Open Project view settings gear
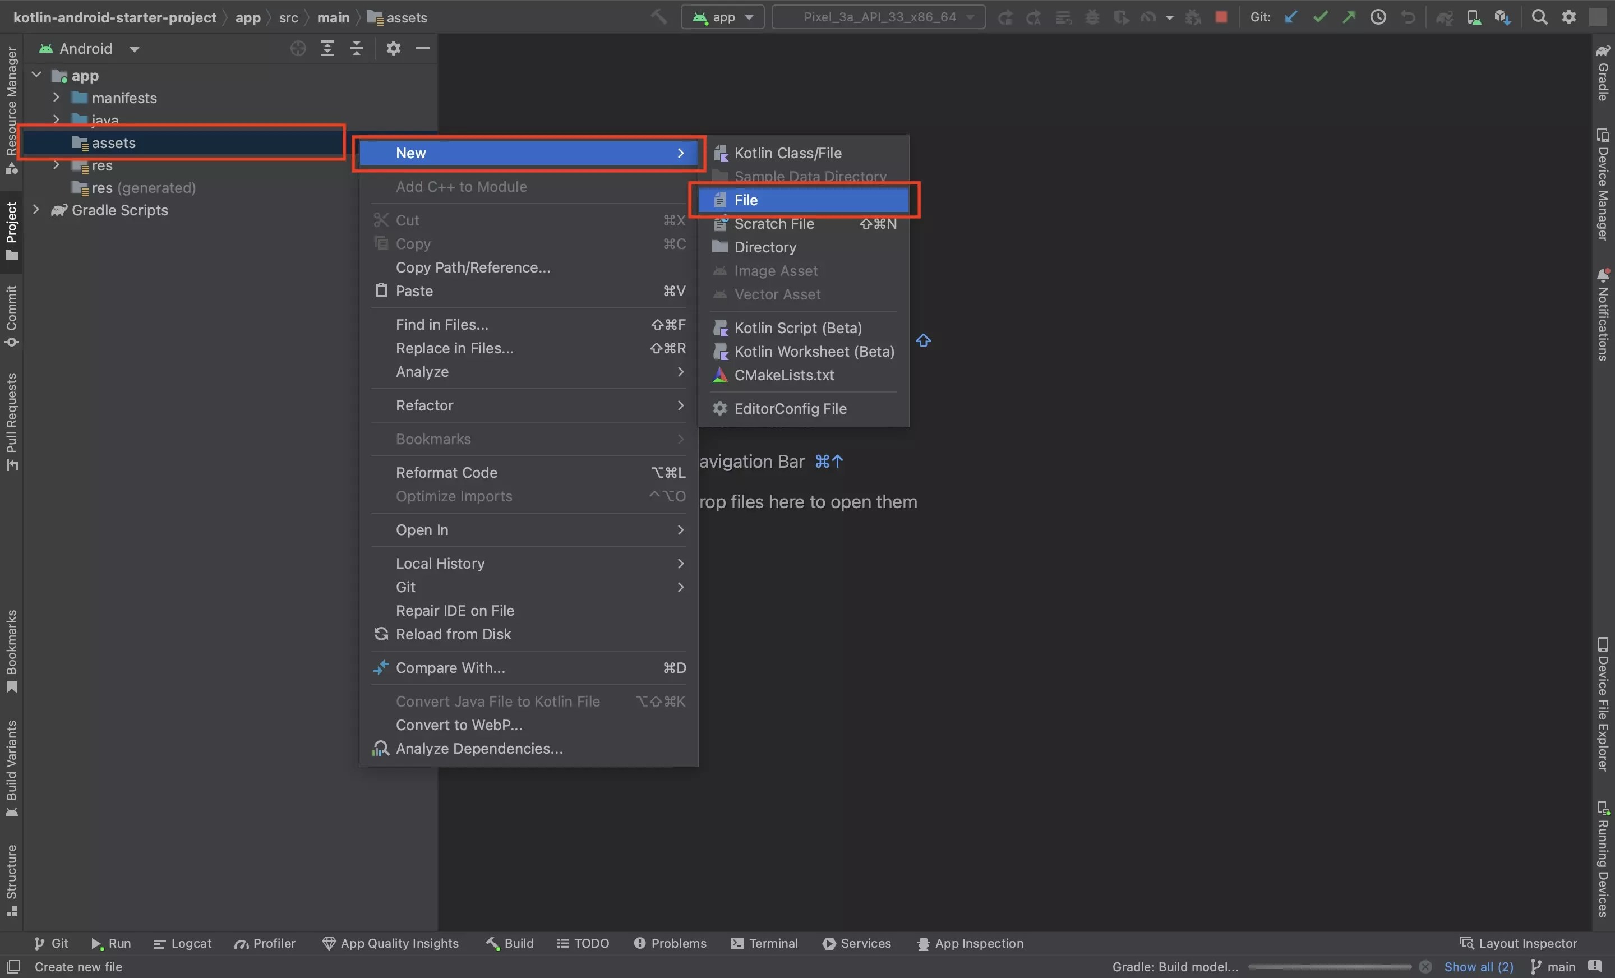The image size is (1615, 978). [x=393, y=48]
